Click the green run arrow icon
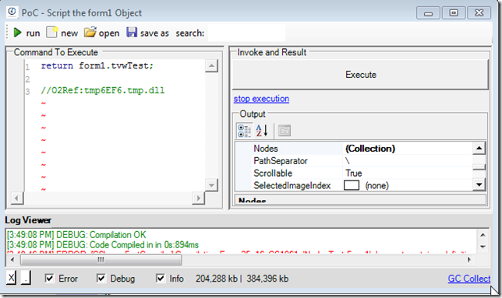 click(x=17, y=33)
